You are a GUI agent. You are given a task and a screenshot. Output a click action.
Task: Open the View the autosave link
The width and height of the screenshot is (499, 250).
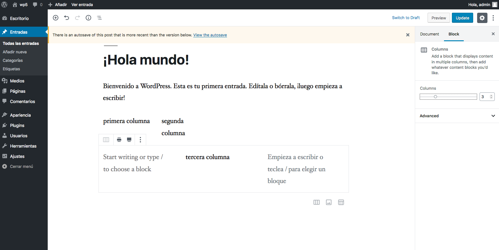point(210,35)
